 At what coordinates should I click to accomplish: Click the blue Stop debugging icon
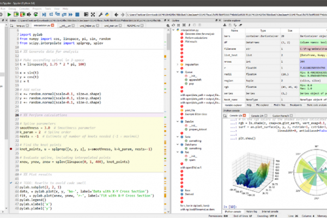77,14
